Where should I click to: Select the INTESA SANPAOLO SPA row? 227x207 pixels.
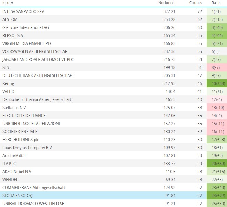pyautogui.click(x=23, y=11)
